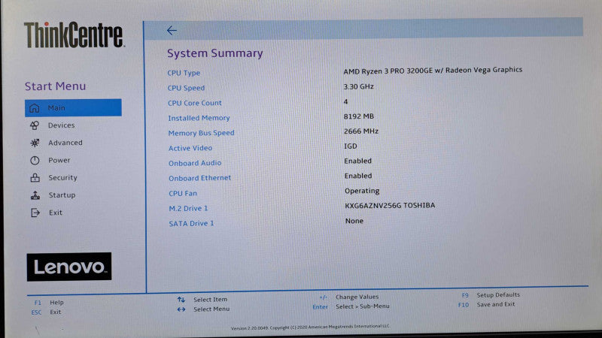Click the 8192 MB value

[x=359, y=116]
